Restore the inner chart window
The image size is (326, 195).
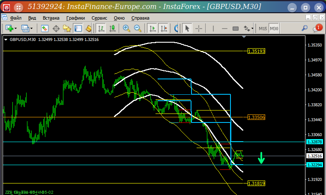point(315,17)
